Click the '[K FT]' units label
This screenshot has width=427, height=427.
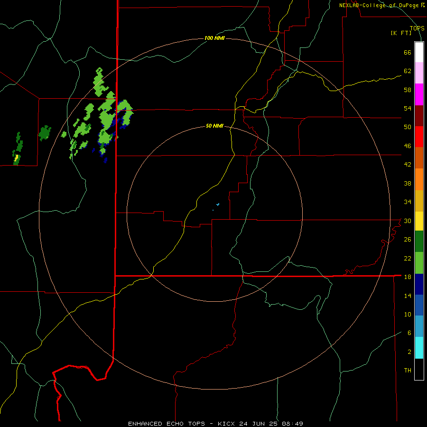point(401,33)
